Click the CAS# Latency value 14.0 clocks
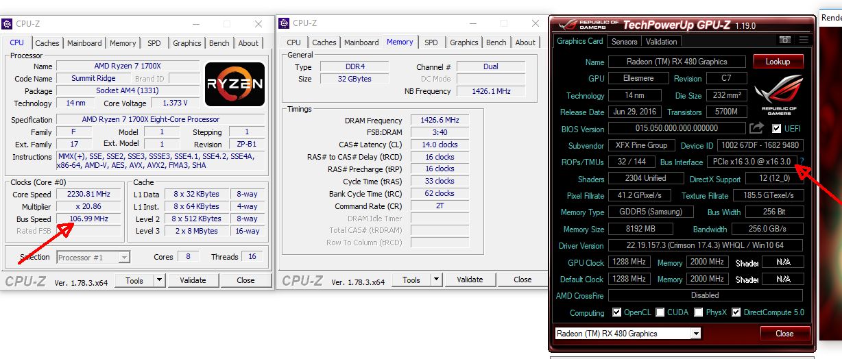 click(440, 145)
